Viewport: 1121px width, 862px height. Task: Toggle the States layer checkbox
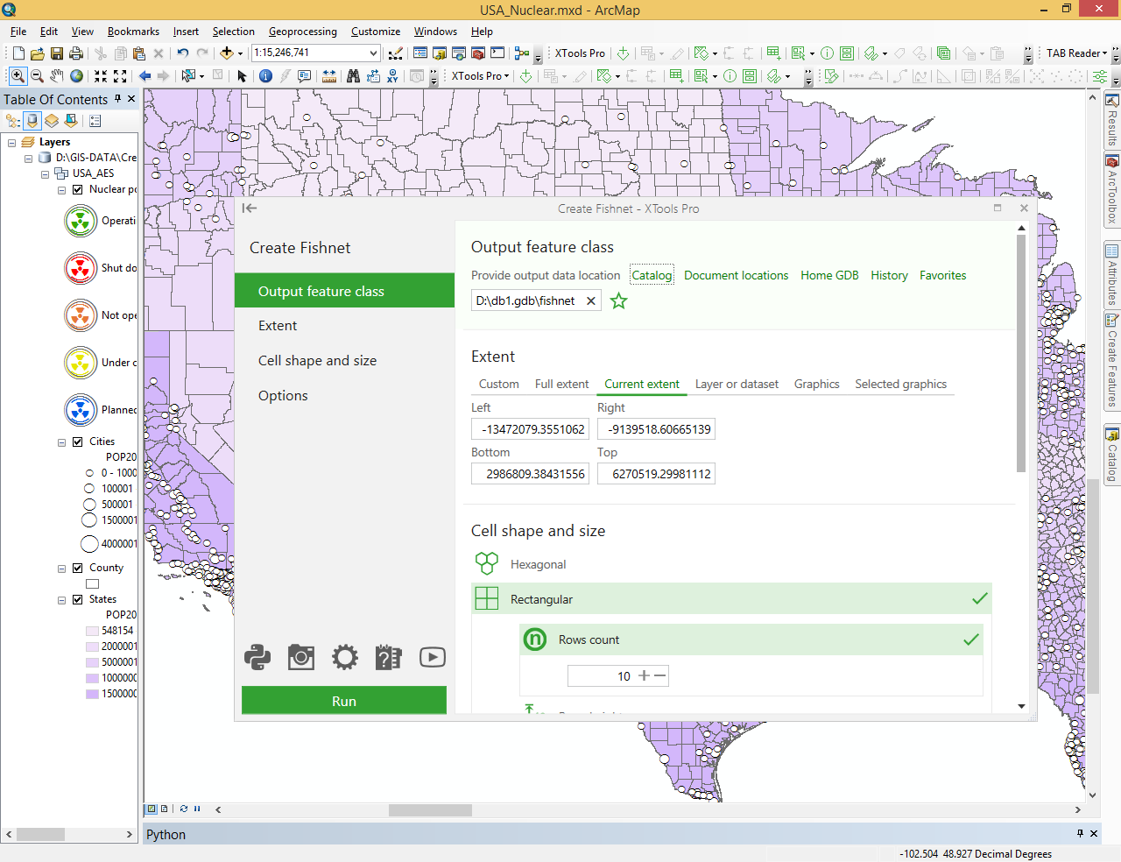click(x=77, y=599)
